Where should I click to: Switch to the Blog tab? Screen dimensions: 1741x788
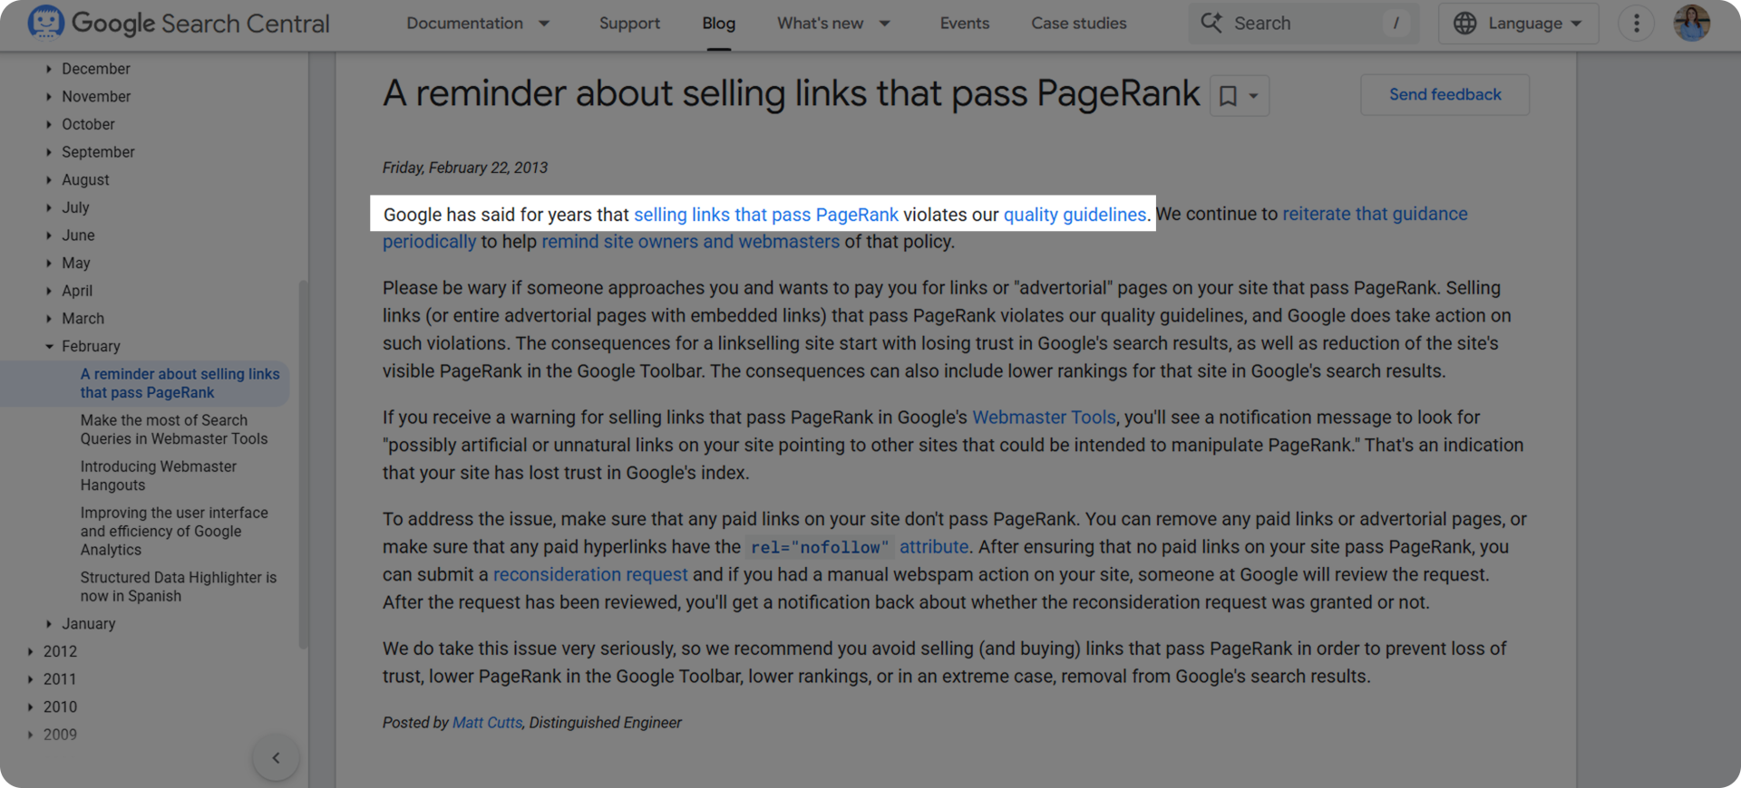point(718,24)
